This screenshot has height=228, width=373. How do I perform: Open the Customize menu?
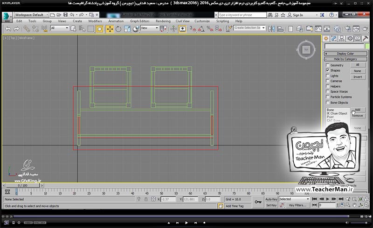tap(202, 21)
